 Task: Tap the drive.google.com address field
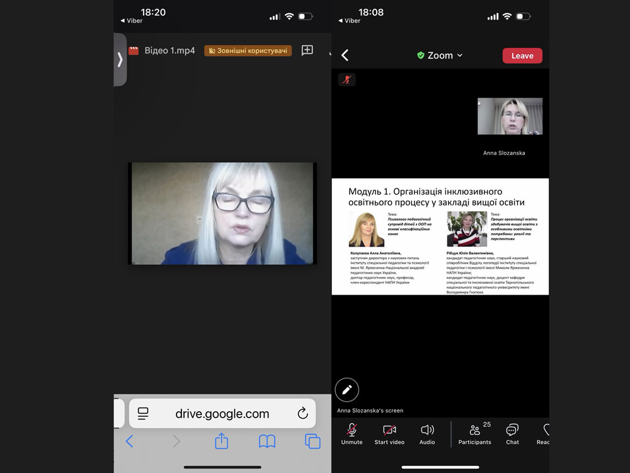click(x=222, y=414)
